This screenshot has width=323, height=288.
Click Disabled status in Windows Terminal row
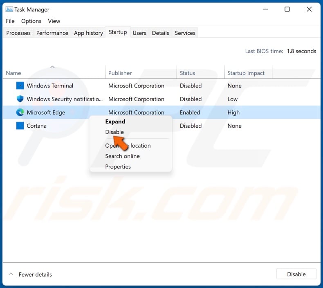pos(191,85)
